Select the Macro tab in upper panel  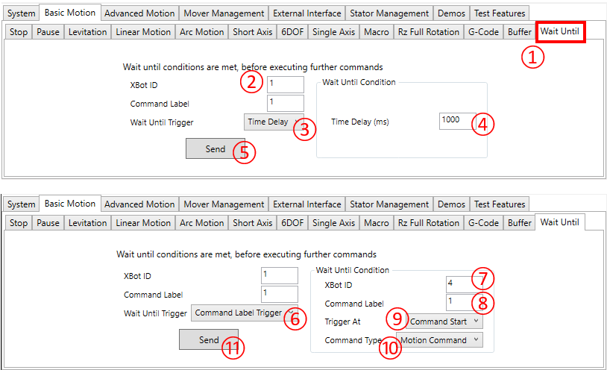tap(376, 32)
